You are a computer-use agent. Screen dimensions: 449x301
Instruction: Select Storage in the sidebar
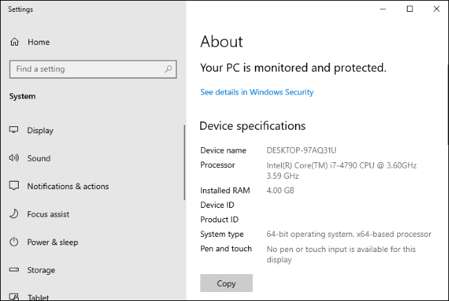(x=41, y=270)
